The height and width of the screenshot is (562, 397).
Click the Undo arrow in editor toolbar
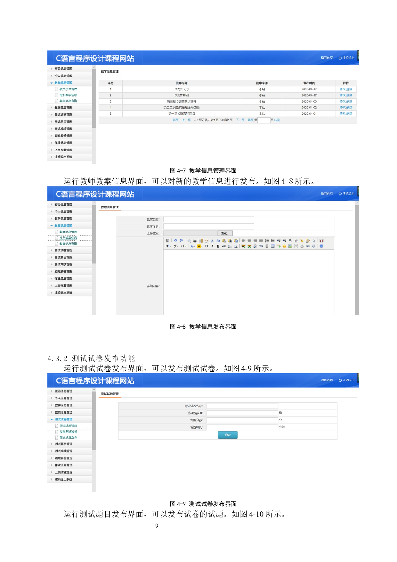click(175, 241)
